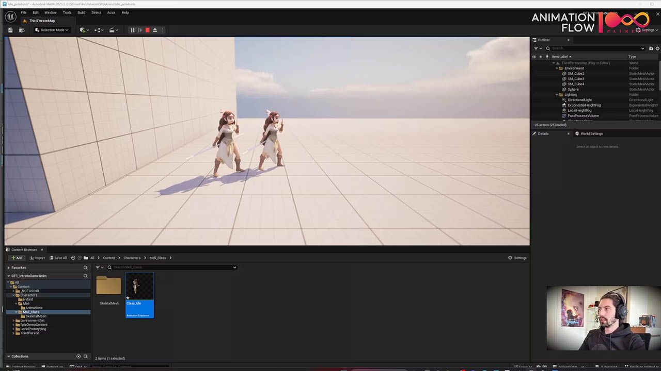
Task: Expand the EnvironmentSet folder in the tree
Action: click(x=14, y=321)
